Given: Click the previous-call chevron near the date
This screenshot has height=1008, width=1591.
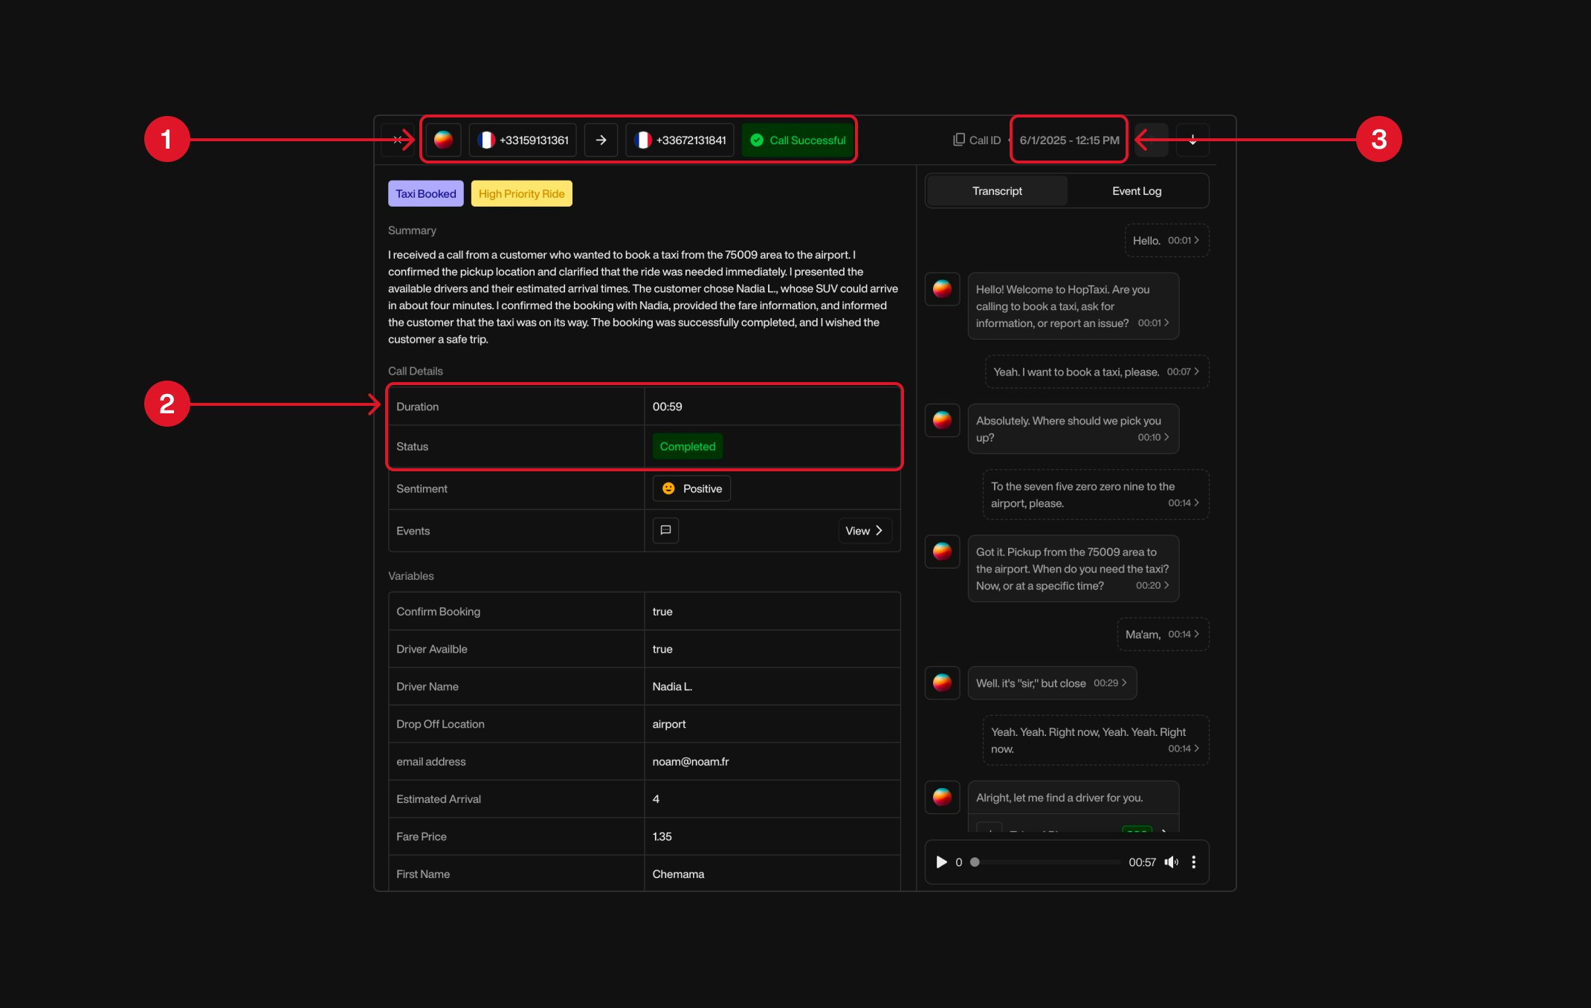Looking at the screenshot, I should point(1150,140).
